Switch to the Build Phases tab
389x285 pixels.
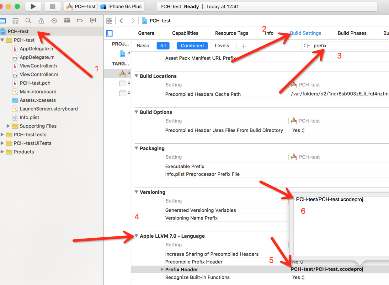pyautogui.click(x=352, y=33)
